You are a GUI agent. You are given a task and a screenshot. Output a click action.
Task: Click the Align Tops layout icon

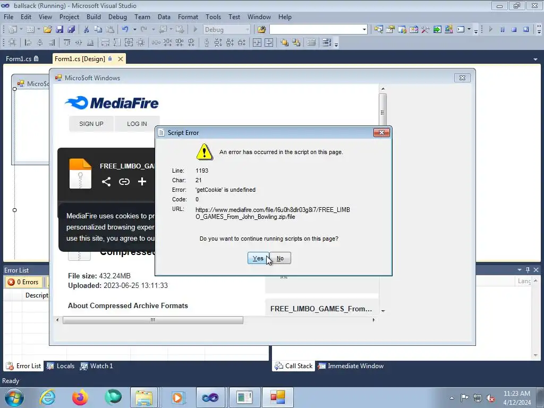[67, 42]
